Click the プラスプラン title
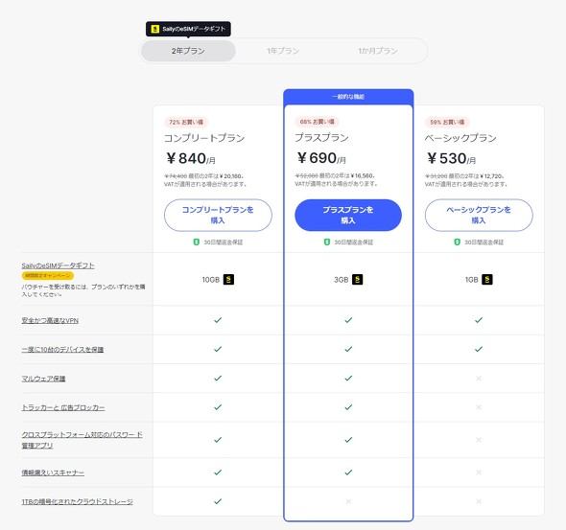The width and height of the screenshot is (566, 530). pos(321,138)
